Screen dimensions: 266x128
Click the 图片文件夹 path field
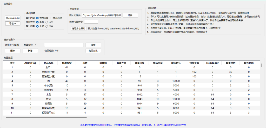click(102, 15)
